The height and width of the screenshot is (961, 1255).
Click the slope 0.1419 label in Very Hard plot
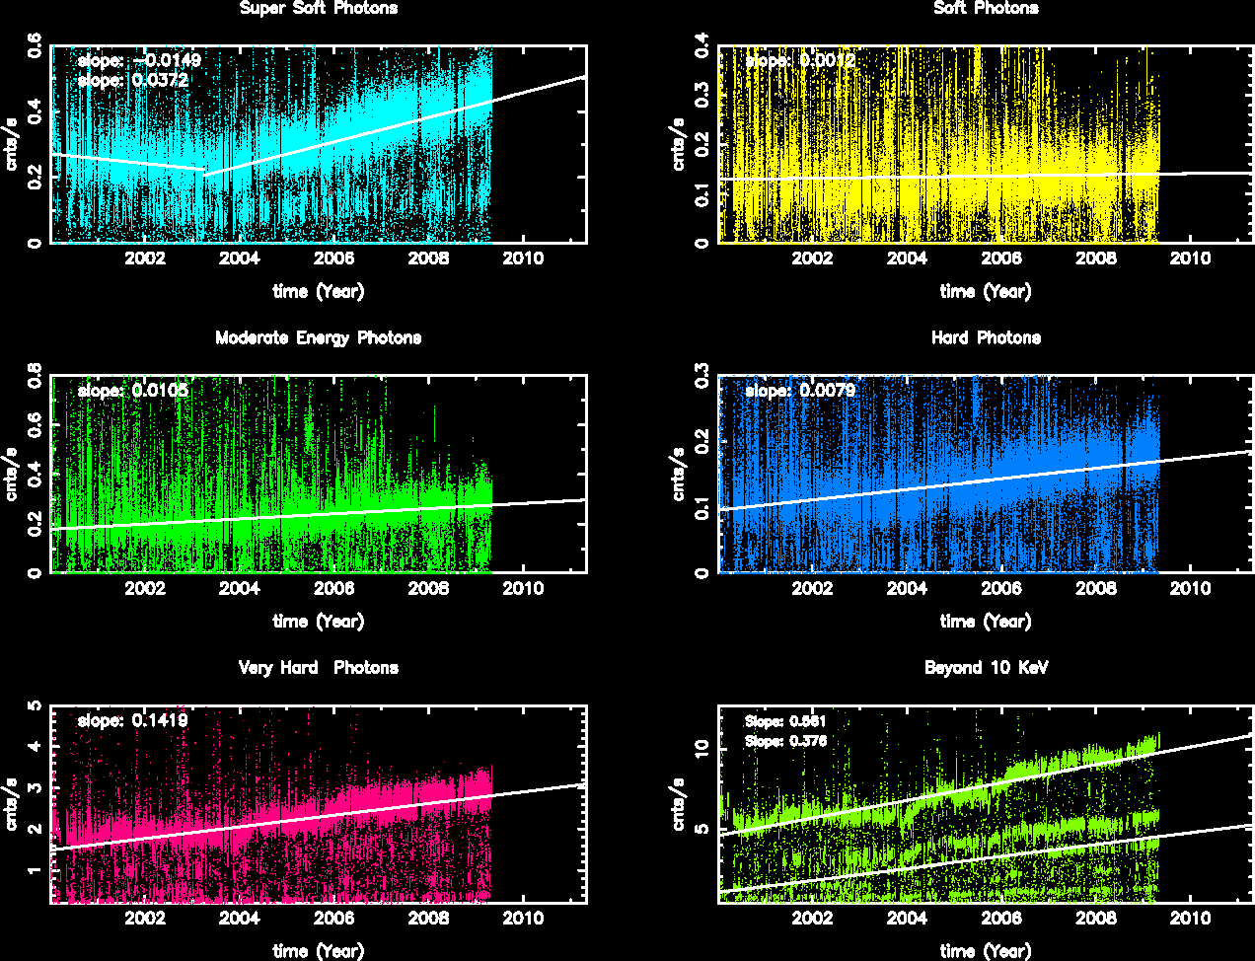point(132,720)
